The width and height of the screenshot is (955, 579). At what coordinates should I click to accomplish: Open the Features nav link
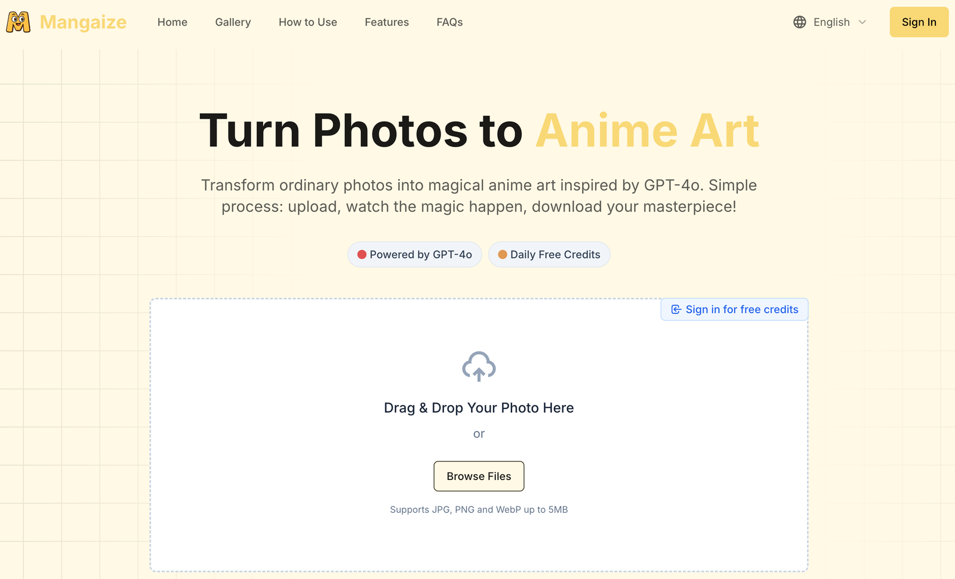tap(387, 22)
